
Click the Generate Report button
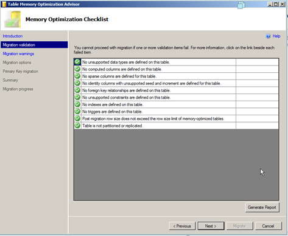[x=262, y=207]
